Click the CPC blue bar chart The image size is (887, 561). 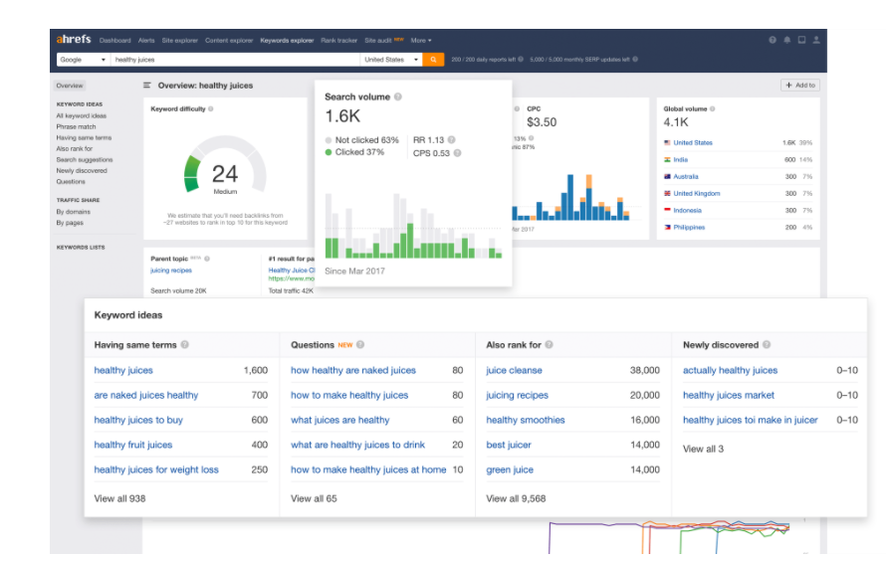pos(571,198)
